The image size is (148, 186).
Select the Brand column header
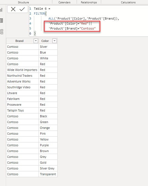click(x=19, y=41)
